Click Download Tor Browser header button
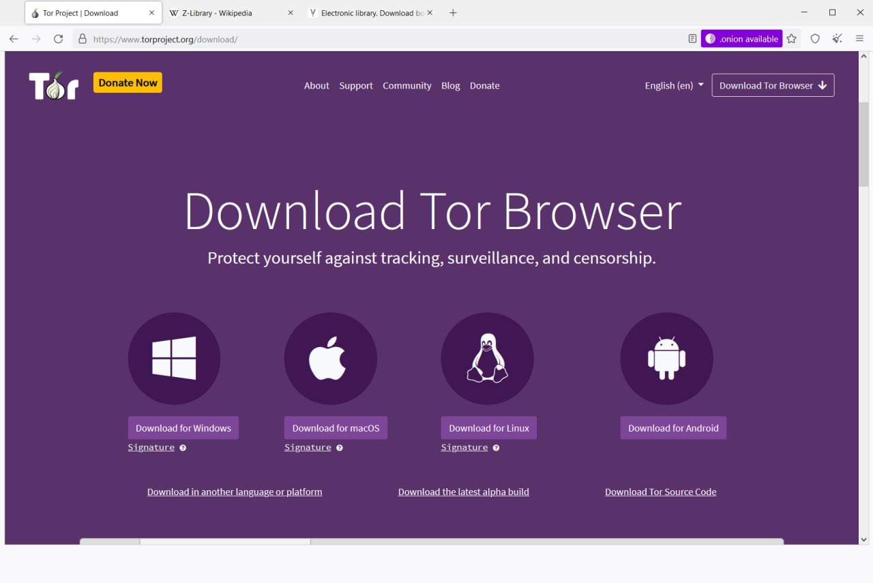 pos(773,85)
